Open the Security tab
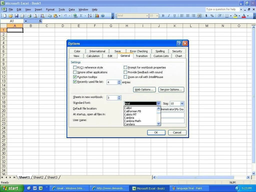The width and height of the screenshot is (256, 192). pos(177,51)
